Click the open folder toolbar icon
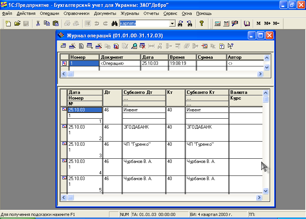 [x=17, y=24]
